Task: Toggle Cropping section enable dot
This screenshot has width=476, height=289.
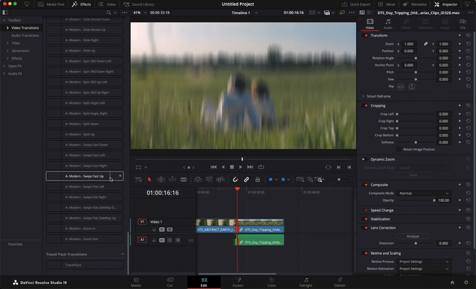Action: 366,106
